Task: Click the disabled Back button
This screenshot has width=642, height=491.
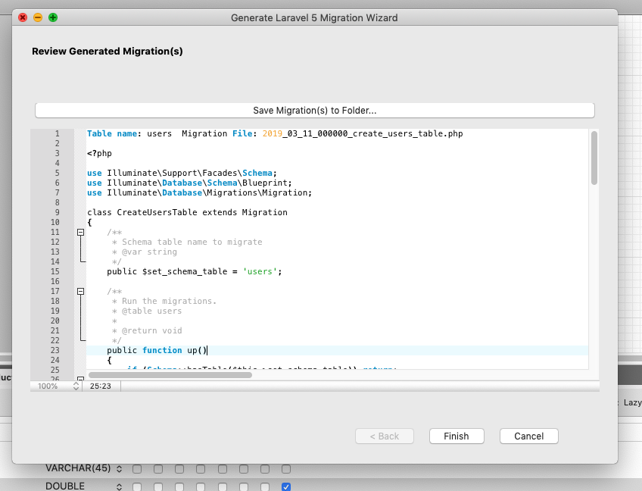Action: 384,436
